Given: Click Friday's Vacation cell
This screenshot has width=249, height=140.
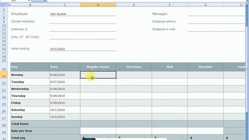Looking at the screenshot, I should pos(205,103).
